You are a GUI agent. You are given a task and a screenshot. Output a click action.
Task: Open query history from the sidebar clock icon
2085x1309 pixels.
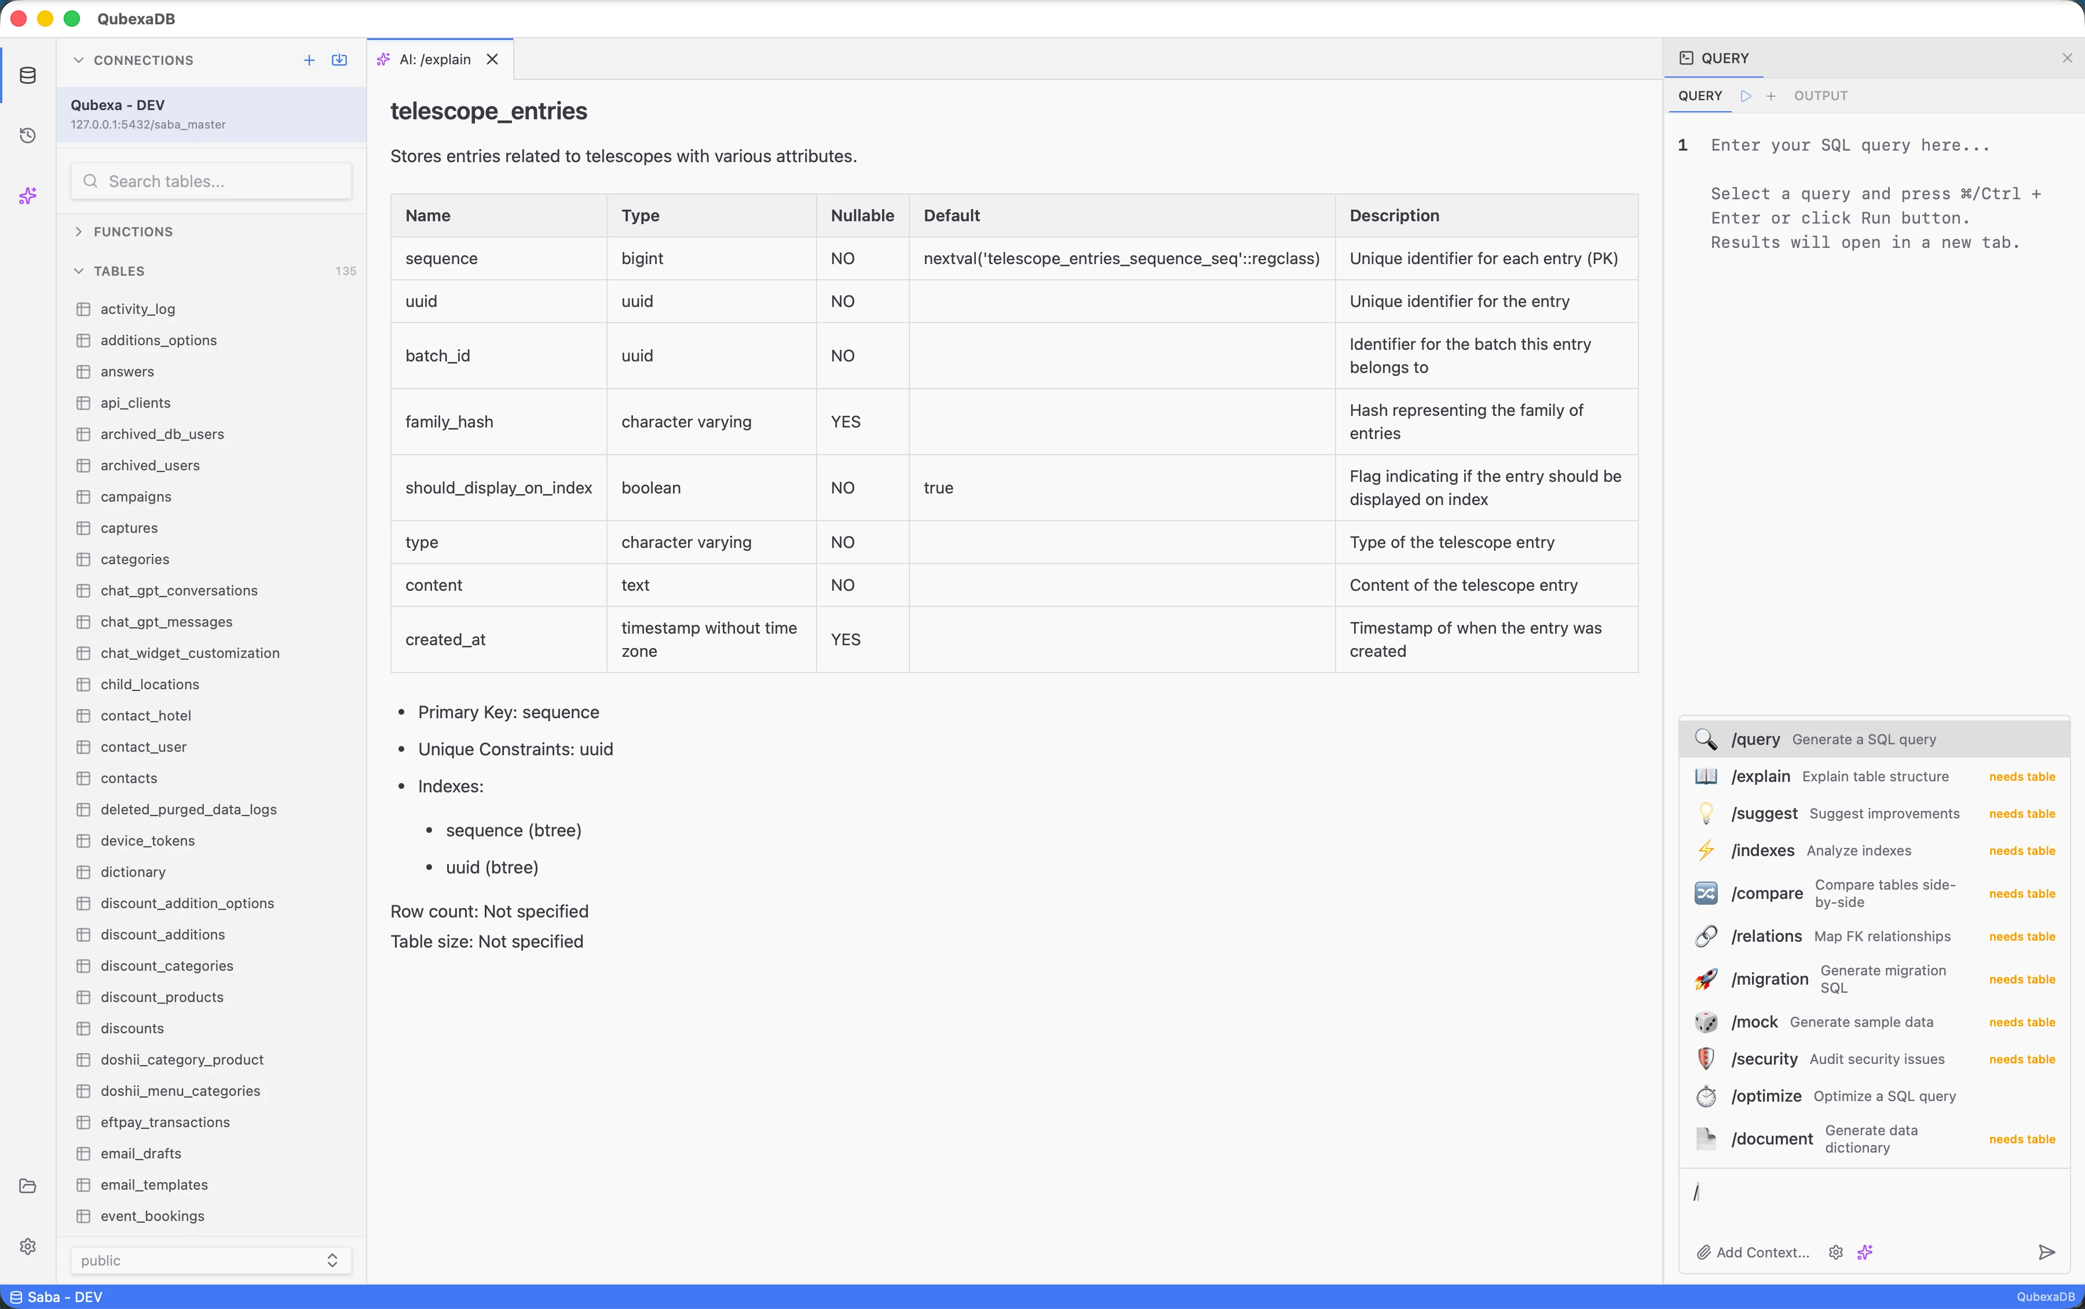[x=27, y=135]
